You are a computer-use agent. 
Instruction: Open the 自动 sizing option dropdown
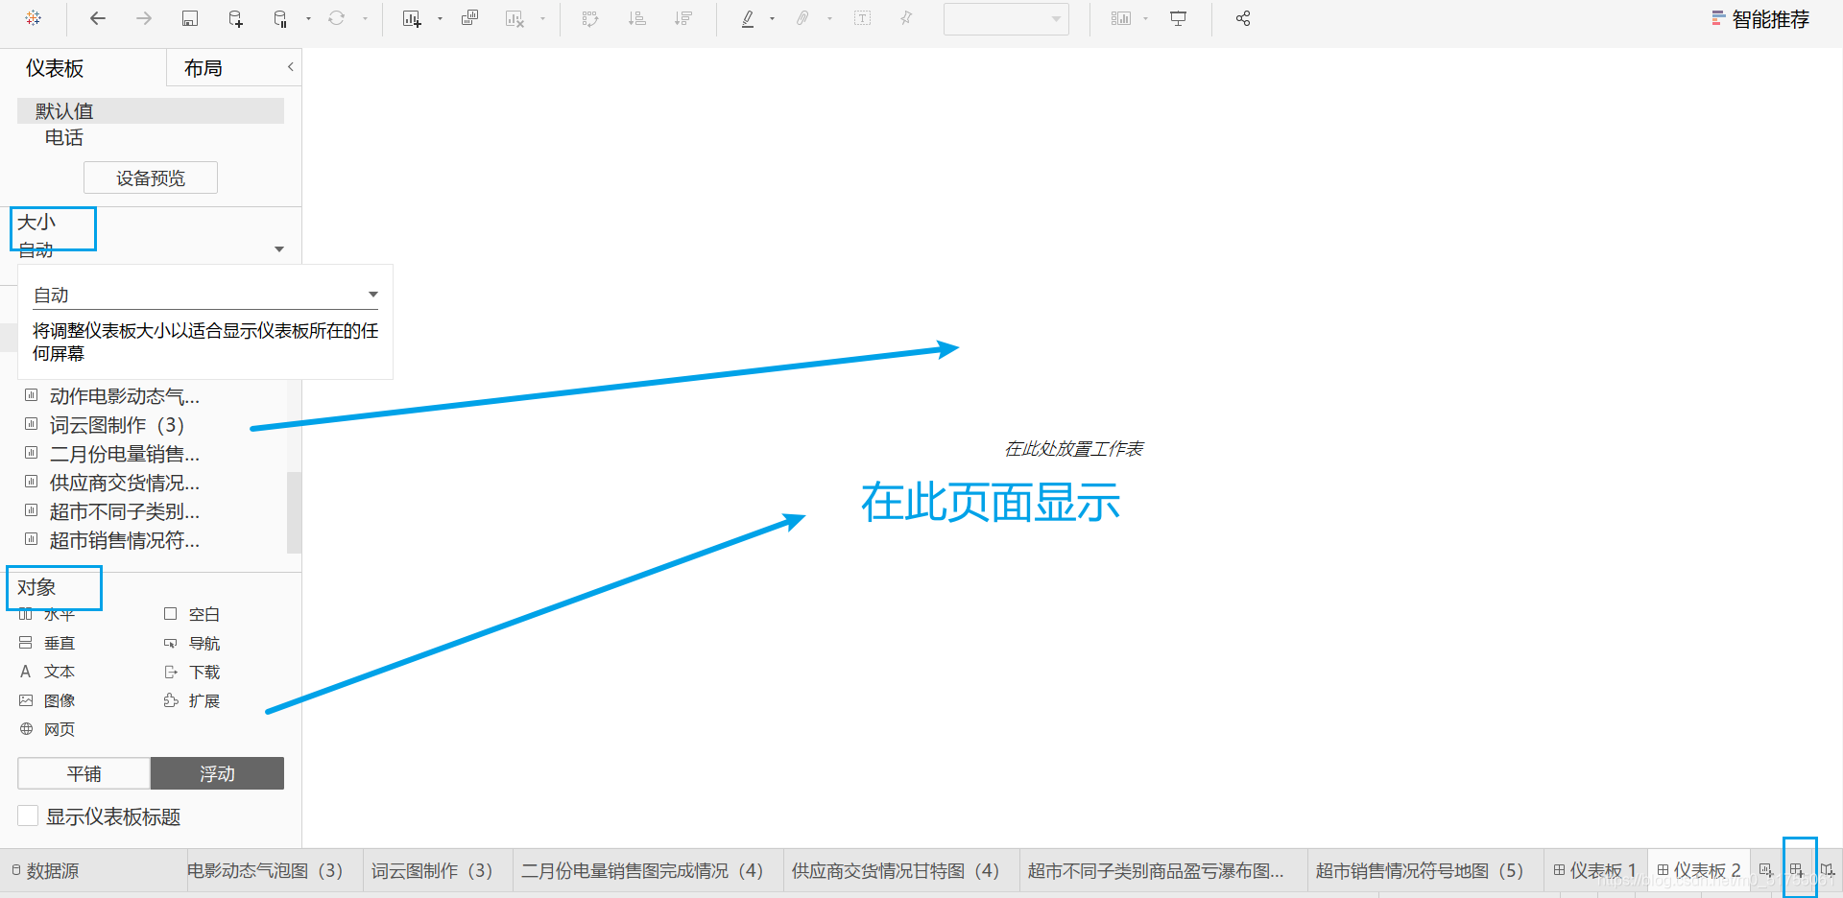pos(205,295)
